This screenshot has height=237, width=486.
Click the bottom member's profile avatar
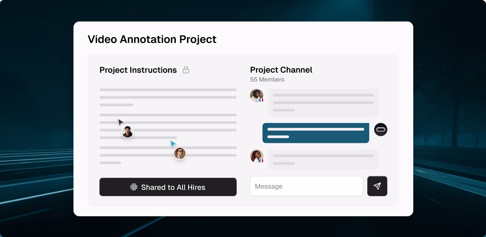tap(256, 156)
